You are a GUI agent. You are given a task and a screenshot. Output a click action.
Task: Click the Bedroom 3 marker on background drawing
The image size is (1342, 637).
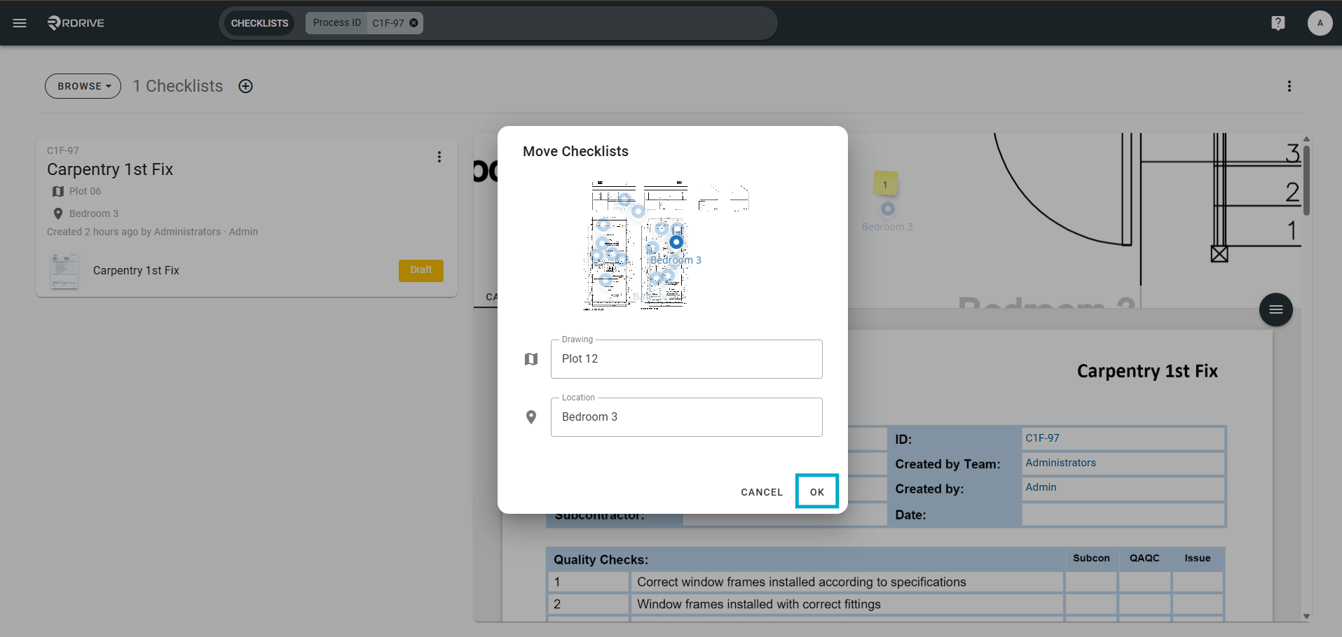888,209
